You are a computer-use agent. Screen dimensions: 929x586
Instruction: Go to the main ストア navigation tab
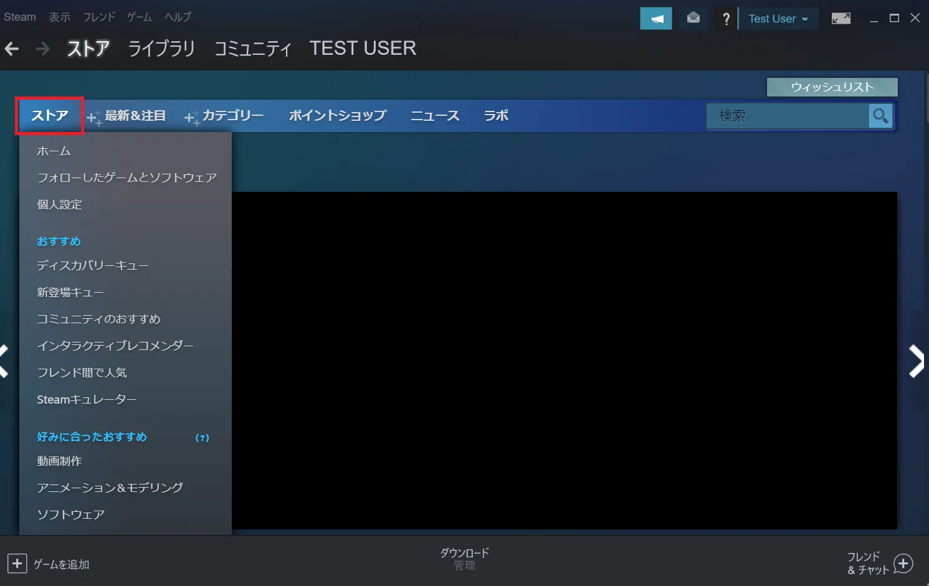click(88, 49)
